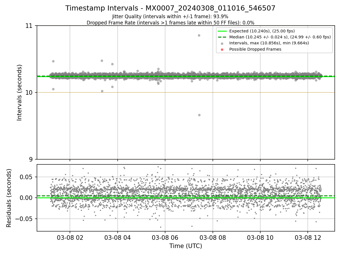Click legend entry 'Expected (10.240s), (25.00 fps)'
The width and height of the screenshot is (341, 256).
click(x=262, y=31)
